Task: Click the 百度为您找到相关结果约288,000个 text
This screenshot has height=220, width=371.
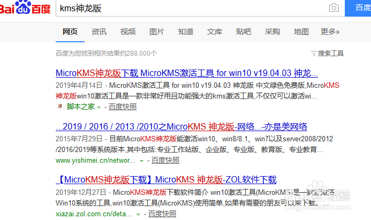Action: (106, 54)
